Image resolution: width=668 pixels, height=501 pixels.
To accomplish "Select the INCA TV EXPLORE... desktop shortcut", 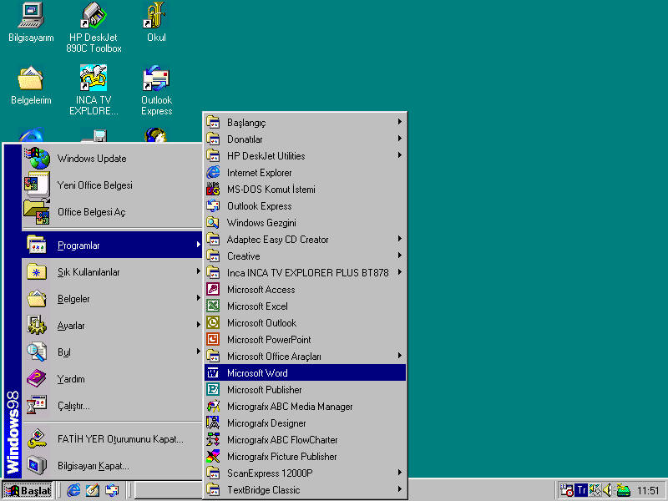I will 94,90.
